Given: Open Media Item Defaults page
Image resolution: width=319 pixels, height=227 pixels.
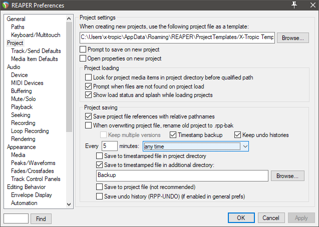Looking at the screenshot, I should [x=35, y=59].
